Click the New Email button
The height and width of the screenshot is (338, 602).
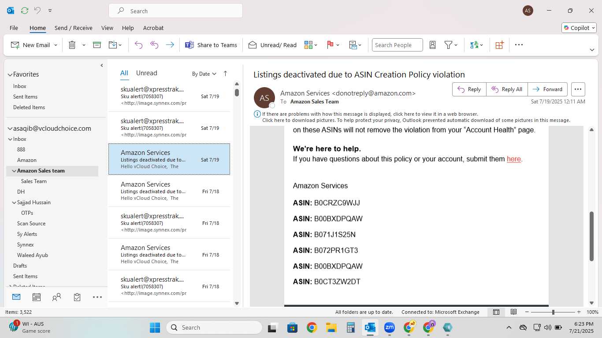(30, 45)
